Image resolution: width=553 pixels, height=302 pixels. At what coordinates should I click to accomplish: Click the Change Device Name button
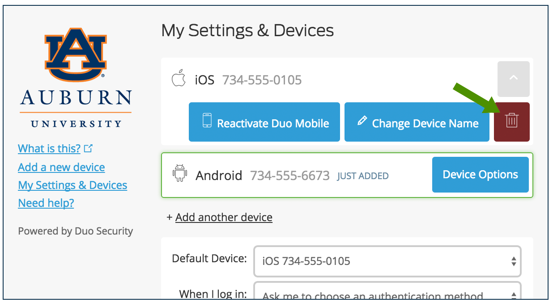point(417,122)
